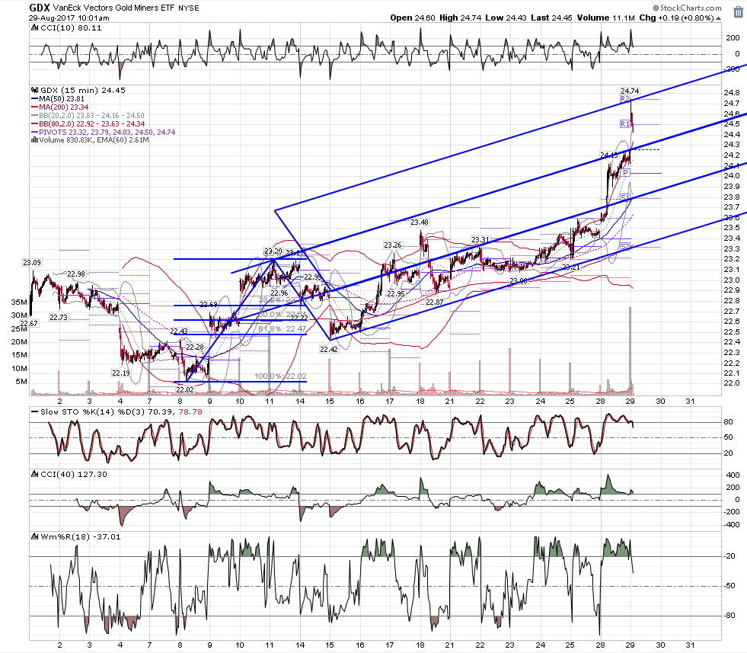The height and width of the screenshot is (653, 747).
Task: Click the 'Low 24.43' header value
Action: [506, 18]
